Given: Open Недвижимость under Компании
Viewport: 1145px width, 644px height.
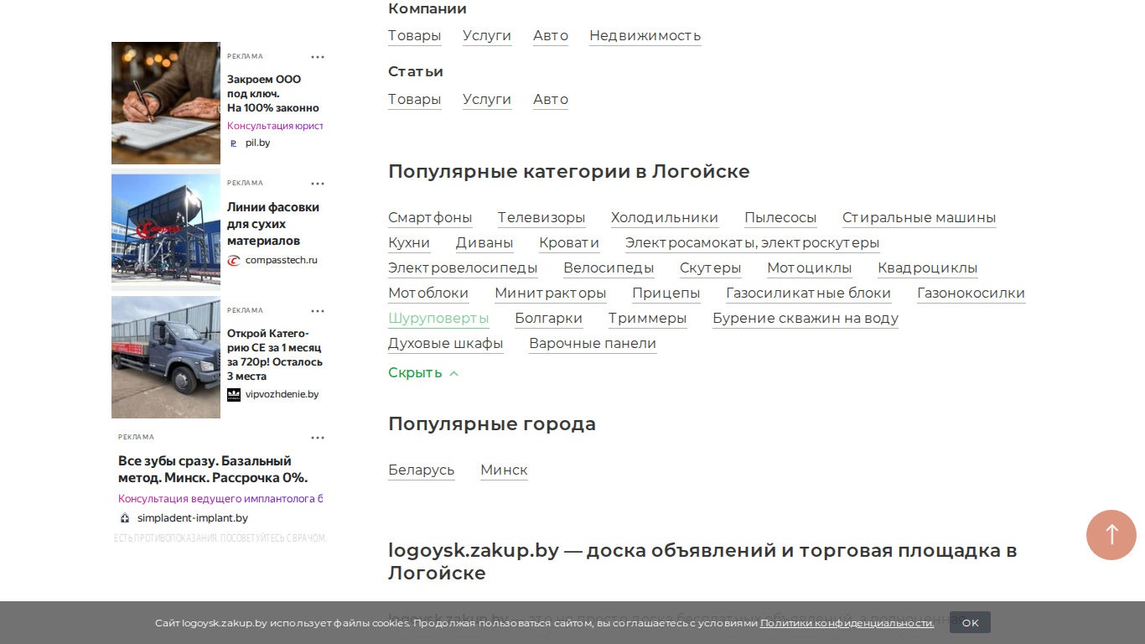Looking at the screenshot, I should coord(645,36).
